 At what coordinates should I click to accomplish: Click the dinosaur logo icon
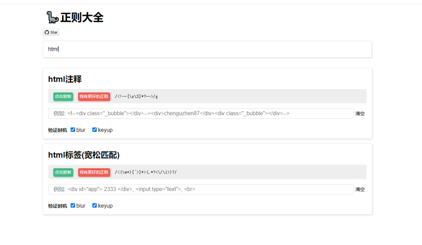[52, 17]
